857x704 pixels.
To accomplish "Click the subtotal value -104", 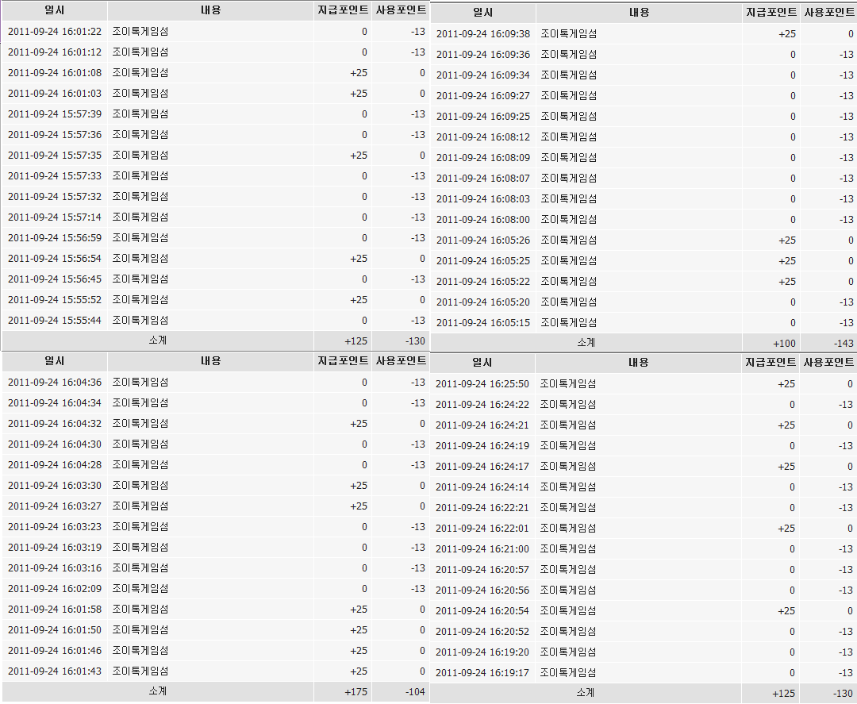I will pos(414,692).
